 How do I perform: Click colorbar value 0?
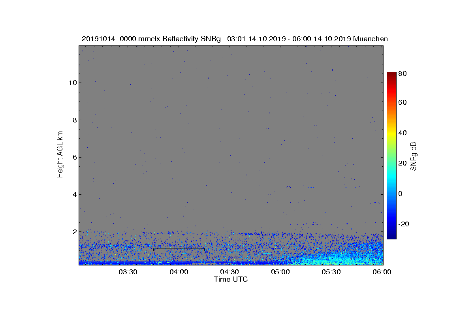tap(401, 194)
